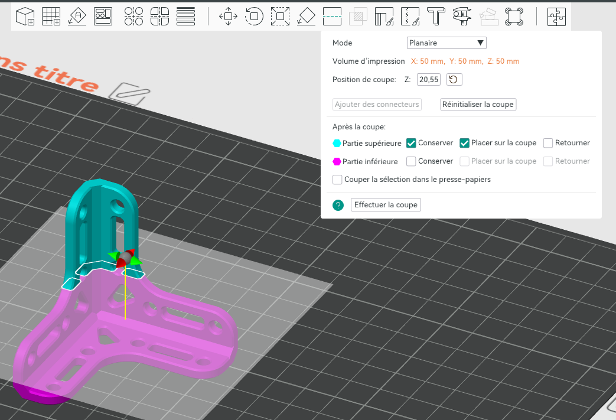The width and height of the screenshot is (616, 420).
Task: Open the Mode Planaire dropdown
Action: pyautogui.click(x=446, y=43)
